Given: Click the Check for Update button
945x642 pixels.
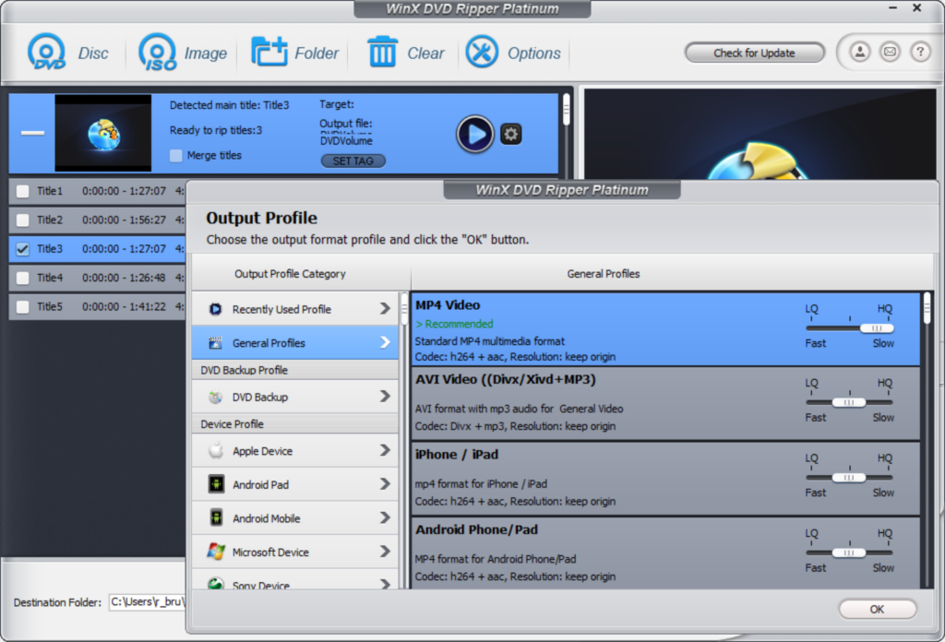Looking at the screenshot, I should pos(754,53).
